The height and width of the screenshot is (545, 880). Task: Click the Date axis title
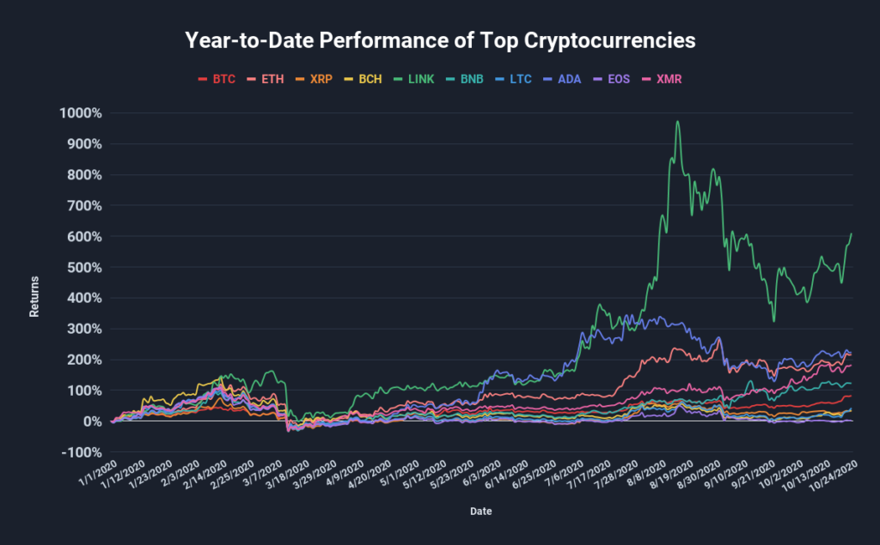[481, 512]
